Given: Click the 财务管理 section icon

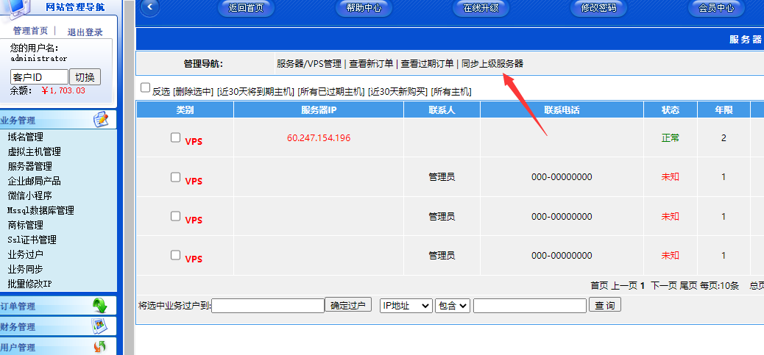Looking at the screenshot, I should point(100,326).
